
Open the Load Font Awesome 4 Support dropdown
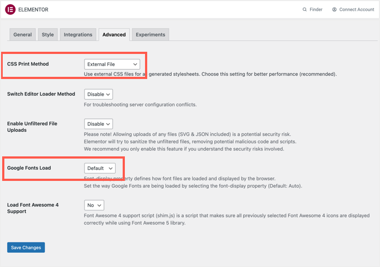click(94, 205)
